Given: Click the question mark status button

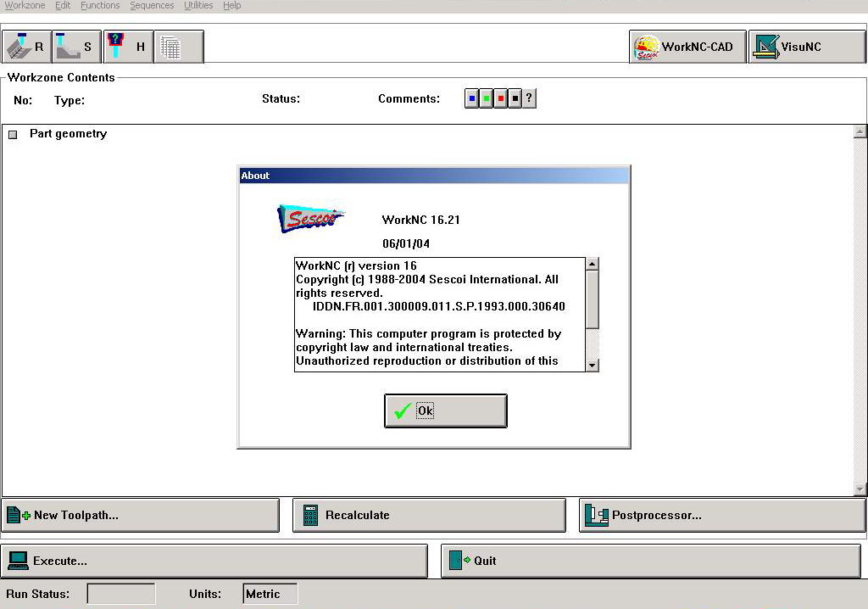Looking at the screenshot, I should point(529,98).
